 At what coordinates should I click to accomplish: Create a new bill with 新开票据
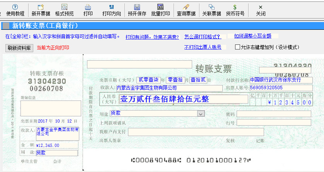(x=41, y=10)
